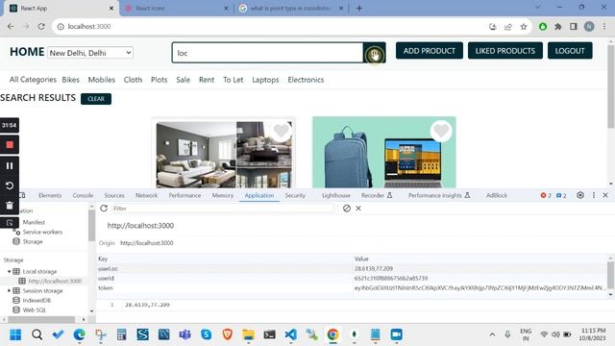This screenshot has height=346, width=615.
Task: Delete the selected storage entry with X icon
Action: tap(358, 209)
